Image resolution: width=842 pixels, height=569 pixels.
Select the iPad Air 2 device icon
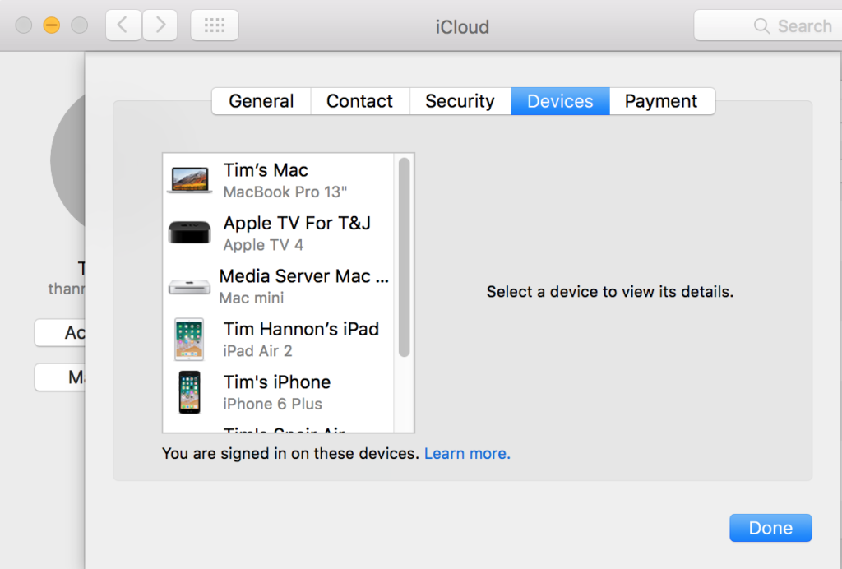tap(190, 339)
